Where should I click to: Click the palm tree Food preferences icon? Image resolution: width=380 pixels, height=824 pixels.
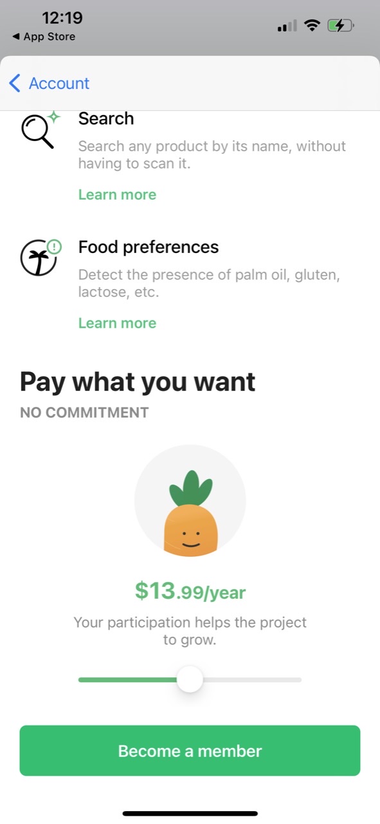[x=39, y=257]
